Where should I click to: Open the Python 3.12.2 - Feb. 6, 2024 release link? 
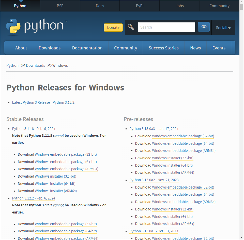click(34, 198)
